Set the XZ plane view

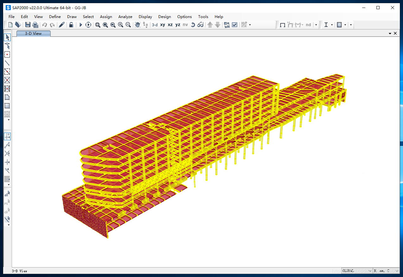point(170,25)
